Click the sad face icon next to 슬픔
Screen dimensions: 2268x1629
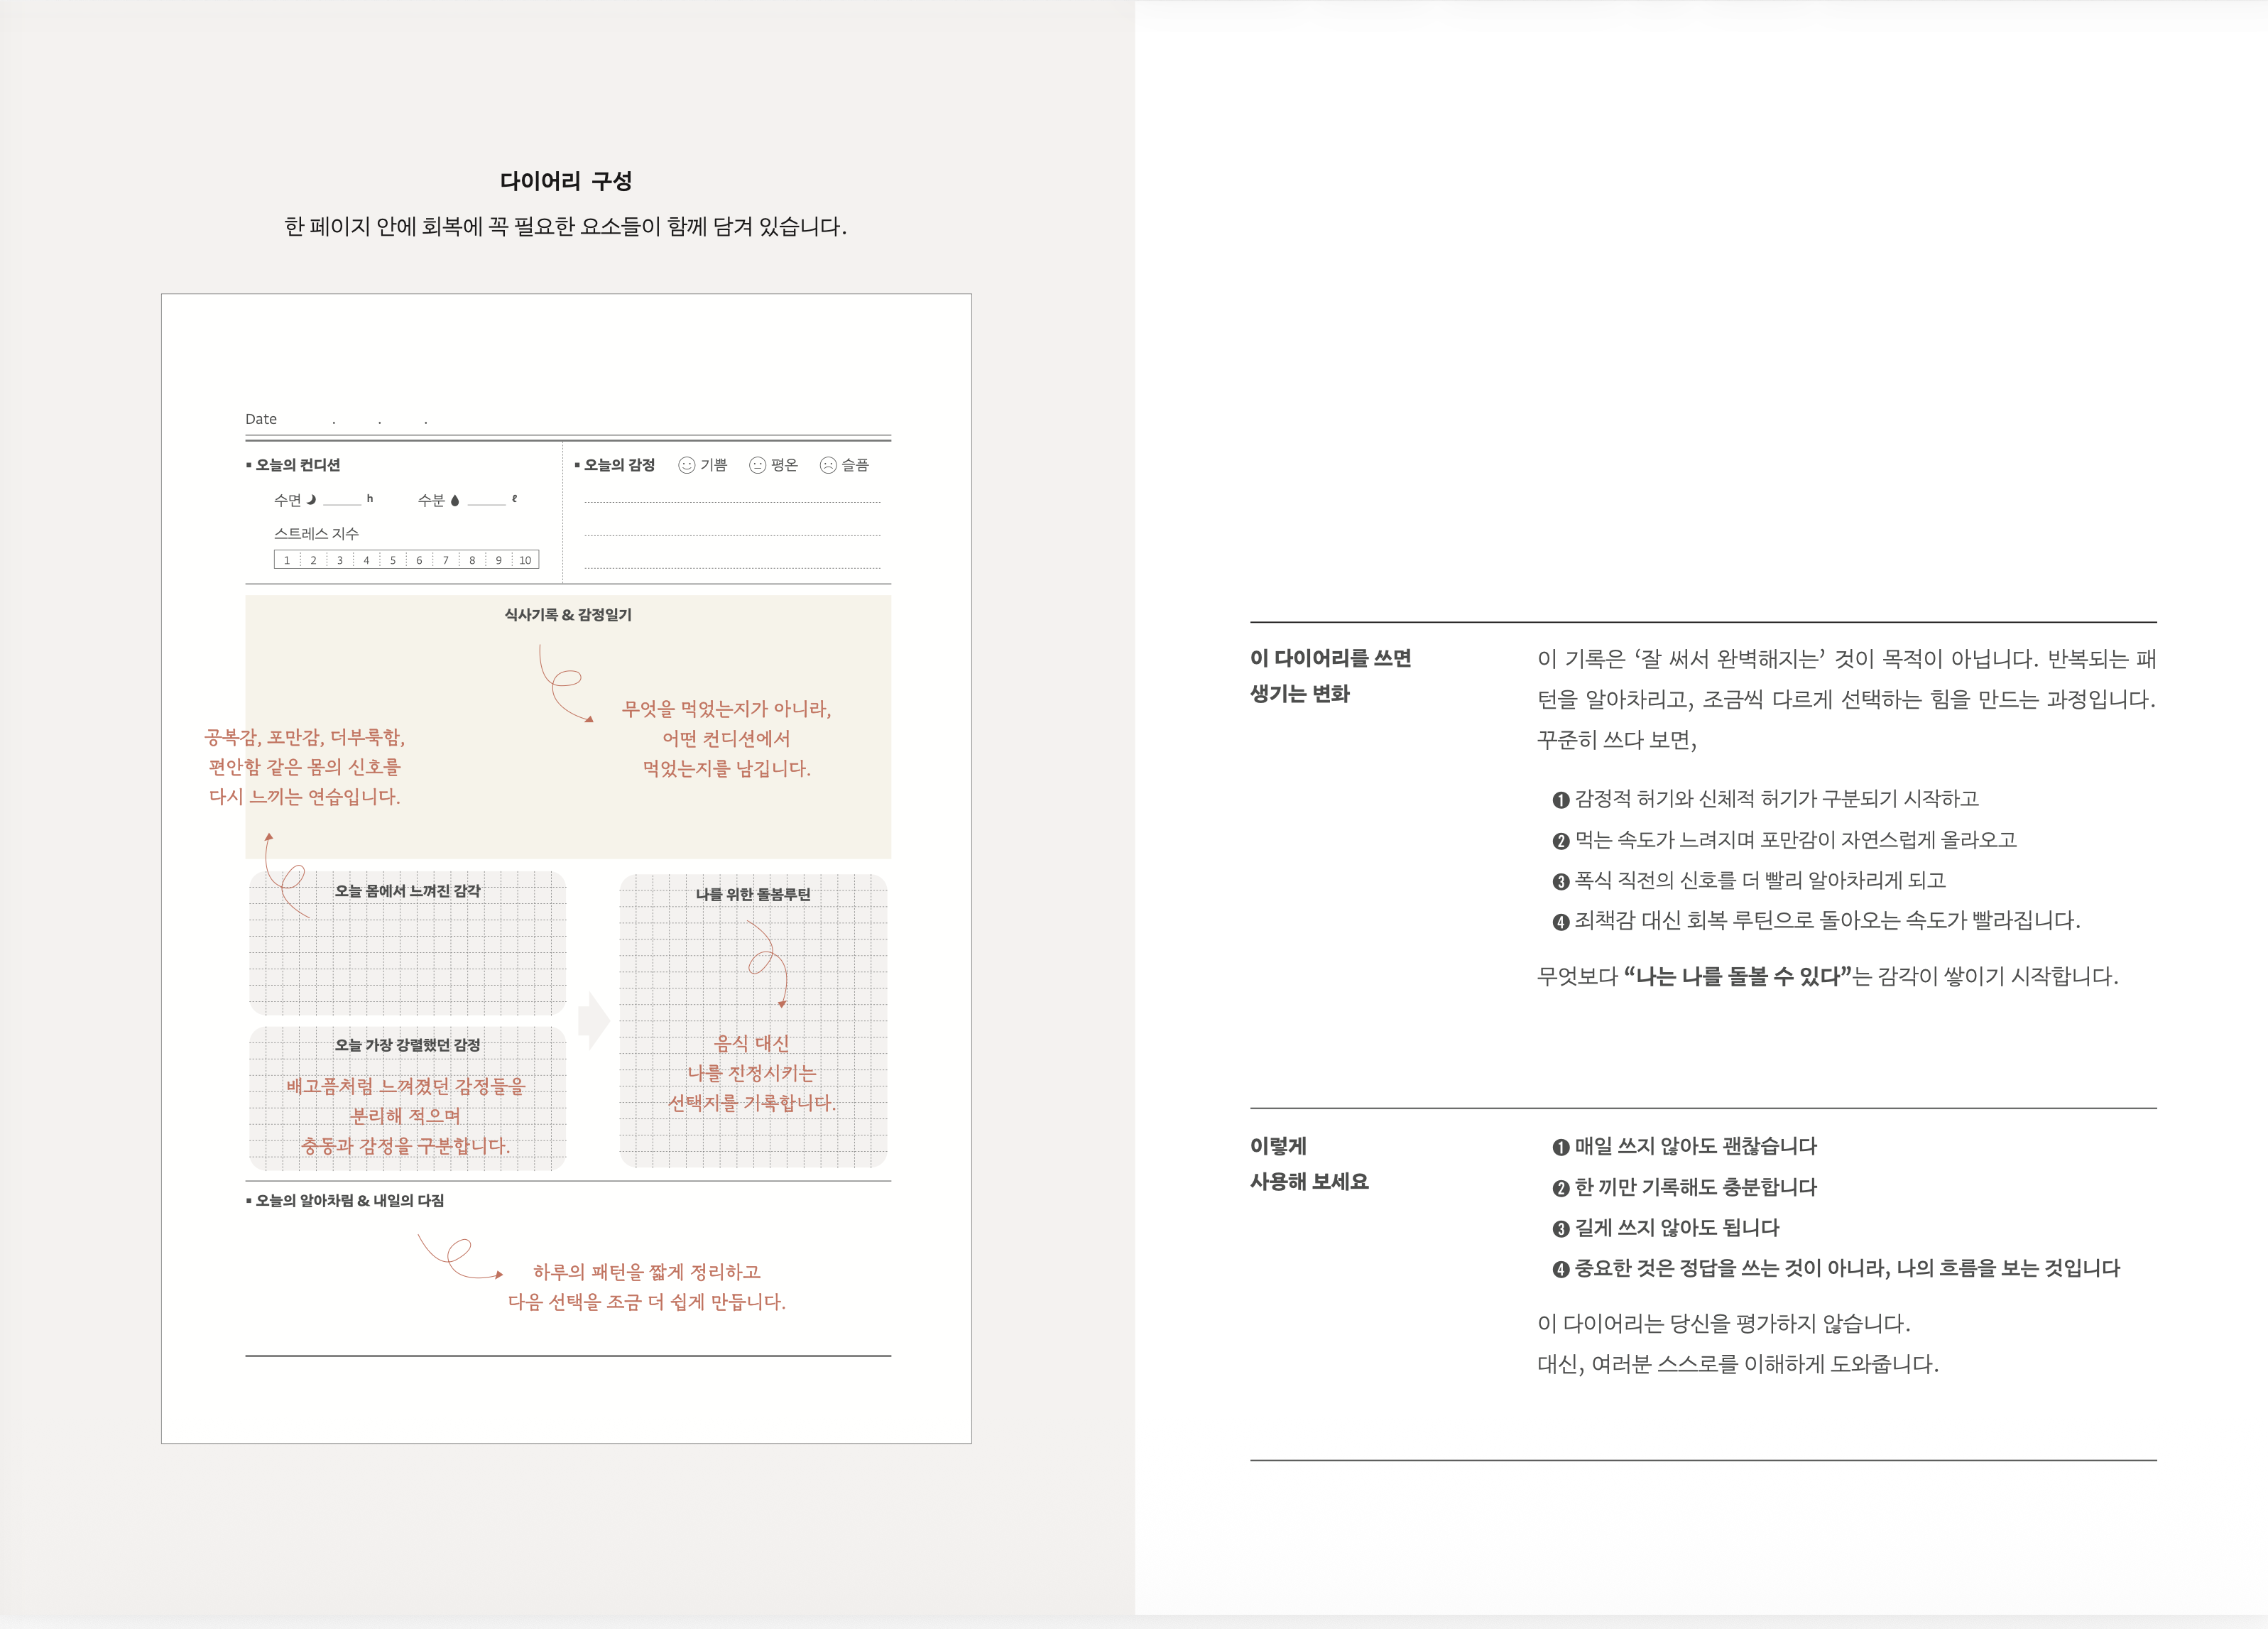pyautogui.click(x=828, y=465)
